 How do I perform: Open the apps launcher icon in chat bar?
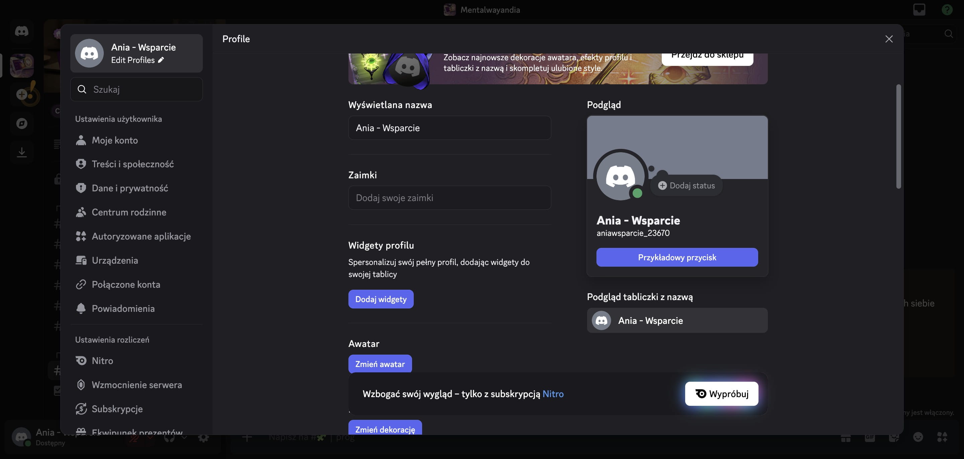(942, 437)
